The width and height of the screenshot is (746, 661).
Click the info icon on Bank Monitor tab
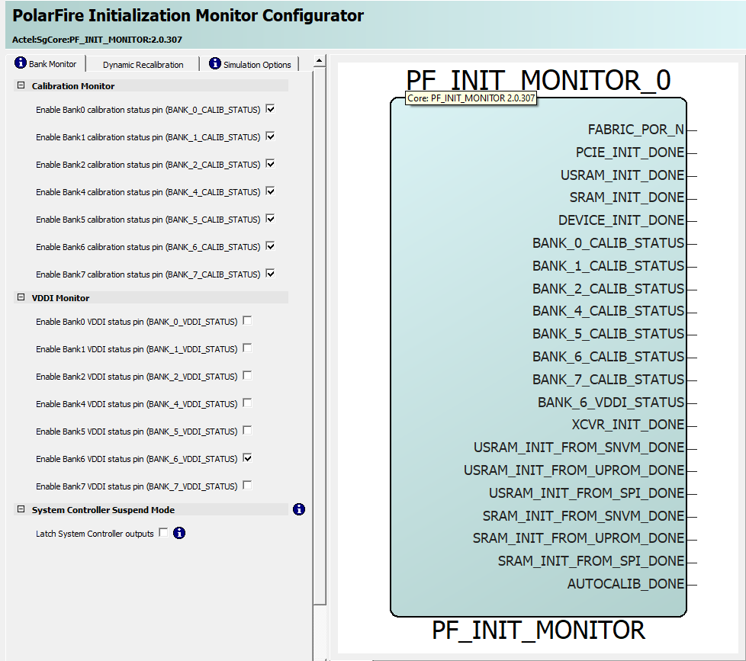pyautogui.click(x=21, y=63)
